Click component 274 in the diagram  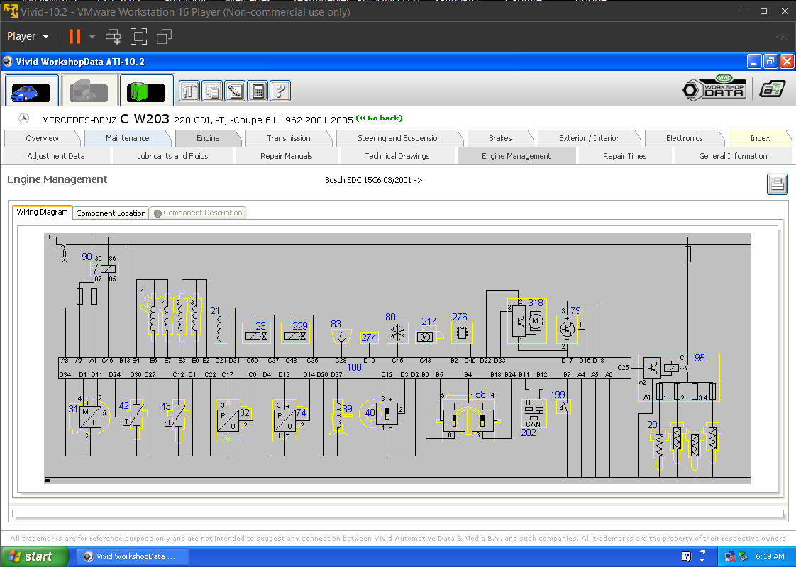pos(368,338)
